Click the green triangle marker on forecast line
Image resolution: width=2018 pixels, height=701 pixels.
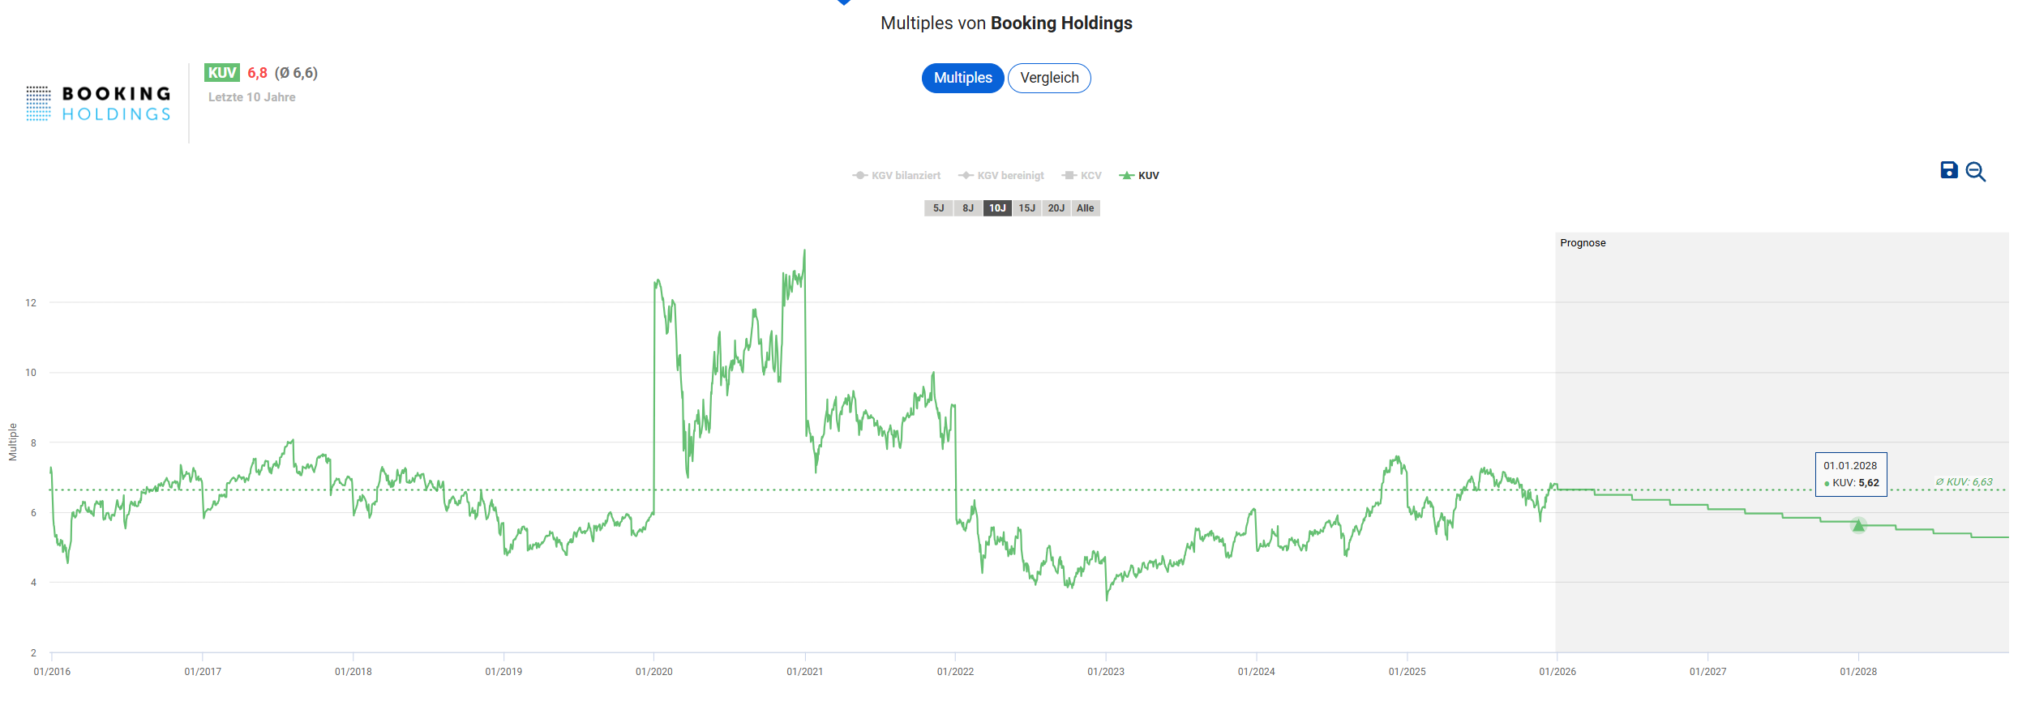tap(1858, 526)
